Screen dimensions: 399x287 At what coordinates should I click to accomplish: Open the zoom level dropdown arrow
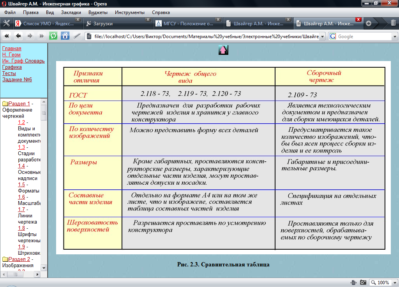click(395, 282)
